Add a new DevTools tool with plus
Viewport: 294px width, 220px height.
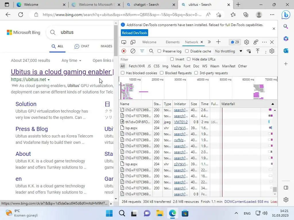coord(218,42)
